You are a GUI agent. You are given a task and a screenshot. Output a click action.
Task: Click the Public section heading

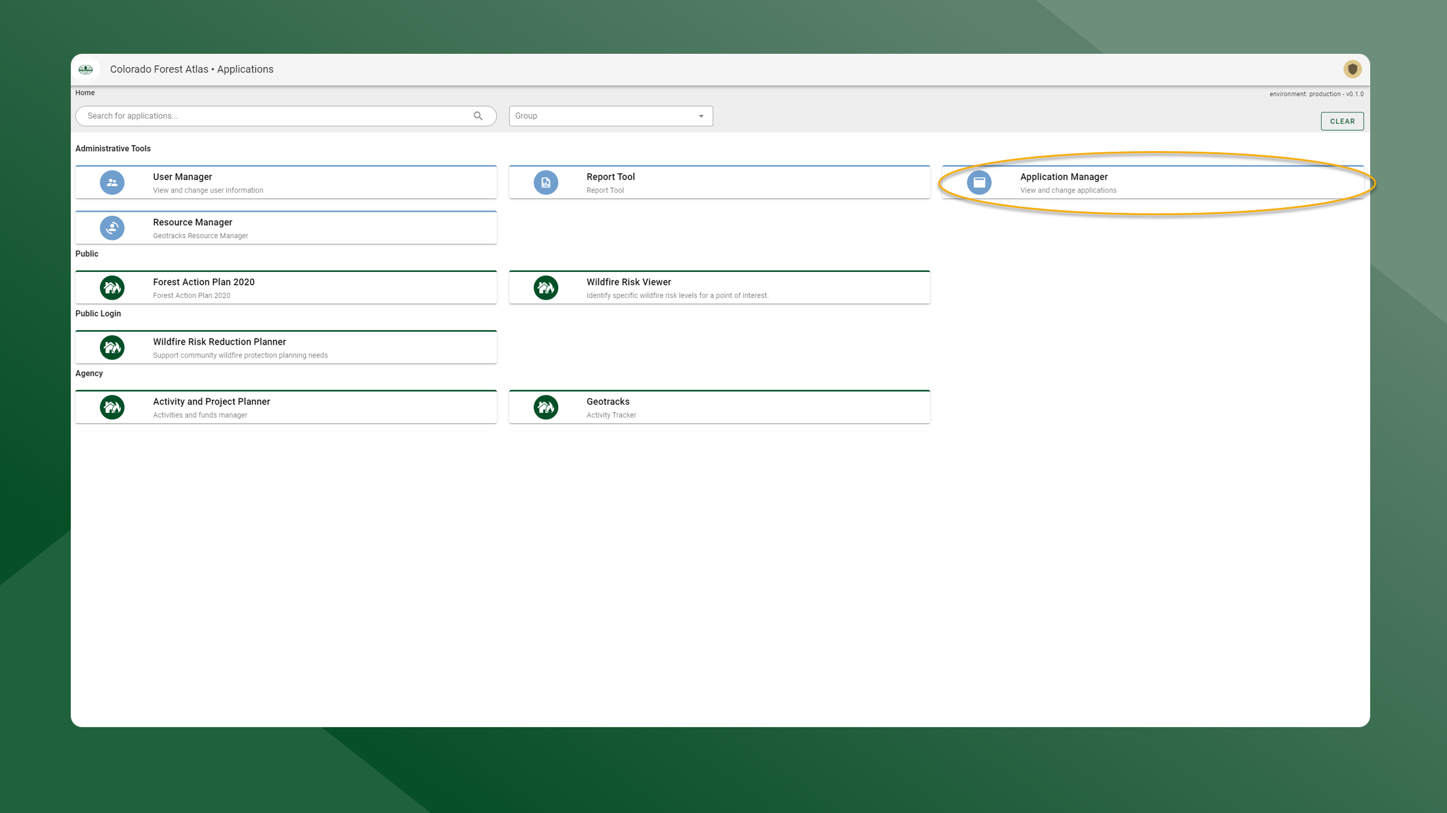[x=87, y=254]
